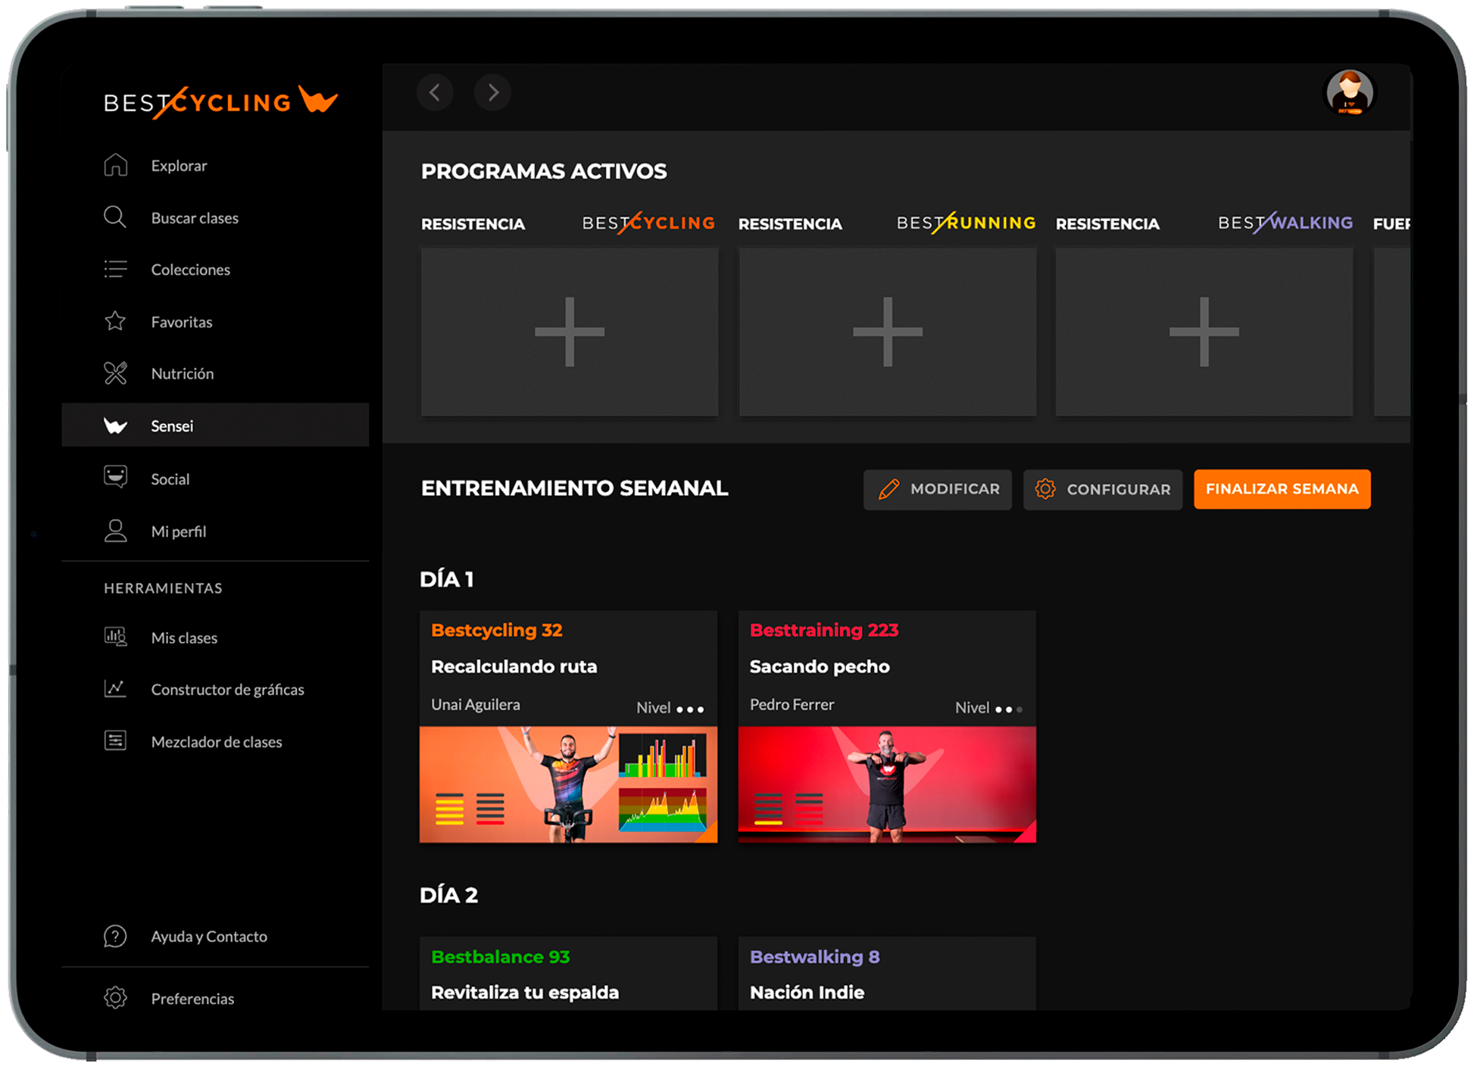Click the Configurar button
Screen dimensions: 1477x1066
(1103, 489)
